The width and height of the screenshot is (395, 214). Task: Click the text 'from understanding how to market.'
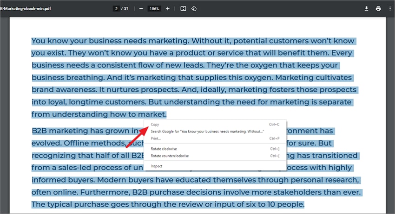[x=99, y=114]
